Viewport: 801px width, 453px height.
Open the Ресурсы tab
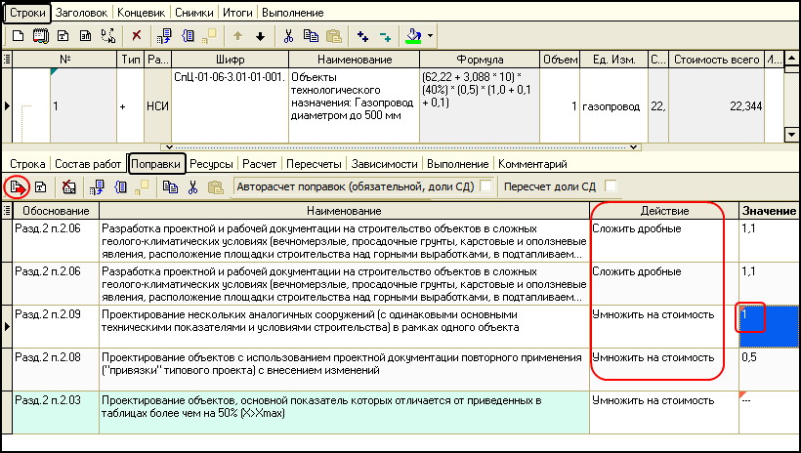click(x=211, y=164)
